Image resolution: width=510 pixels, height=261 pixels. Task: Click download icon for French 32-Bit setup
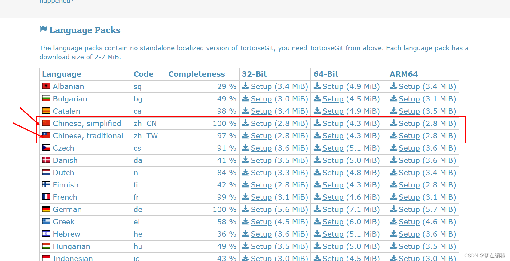[x=246, y=197]
